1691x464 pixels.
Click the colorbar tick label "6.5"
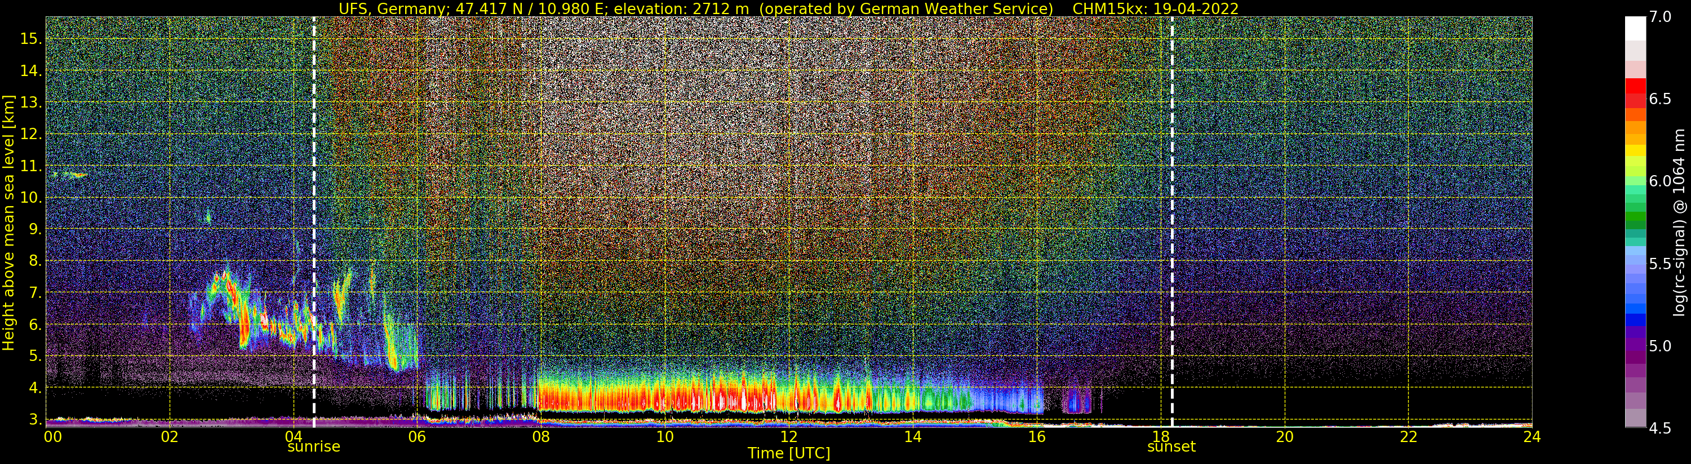tap(1659, 99)
